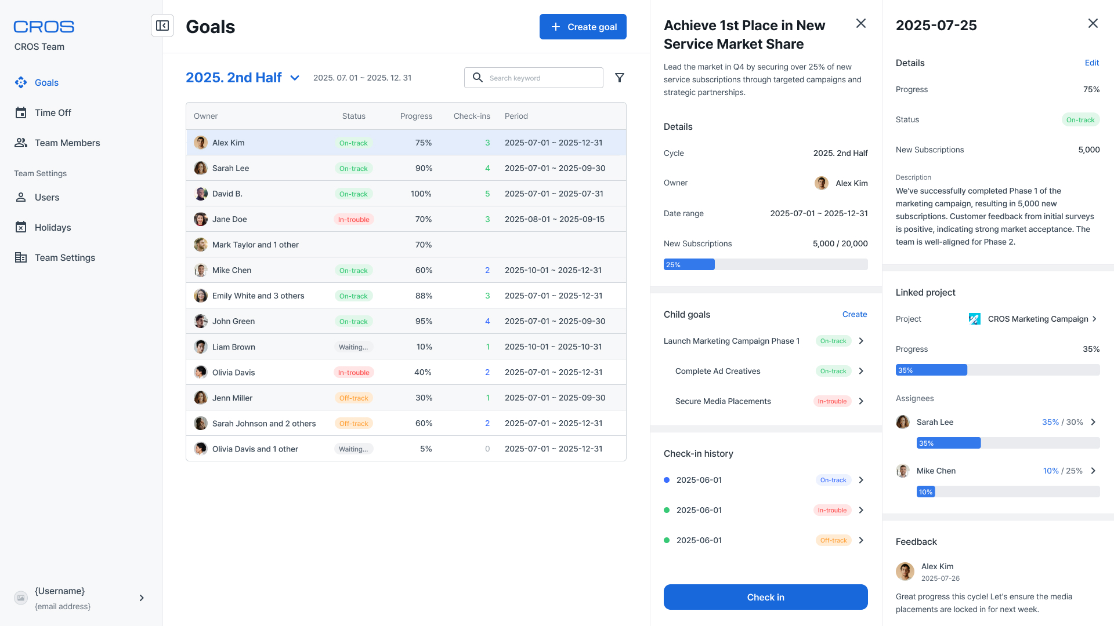The height and width of the screenshot is (626, 1114).
Task: Close the 2025-07-25 check-in panel
Action: click(1093, 23)
